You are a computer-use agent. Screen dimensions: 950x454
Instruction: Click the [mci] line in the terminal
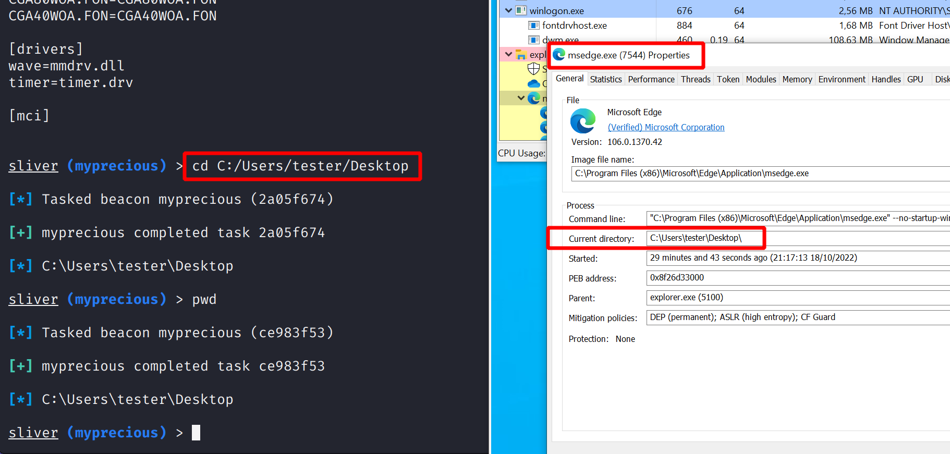pyautogui.click(x=29, y=116)
